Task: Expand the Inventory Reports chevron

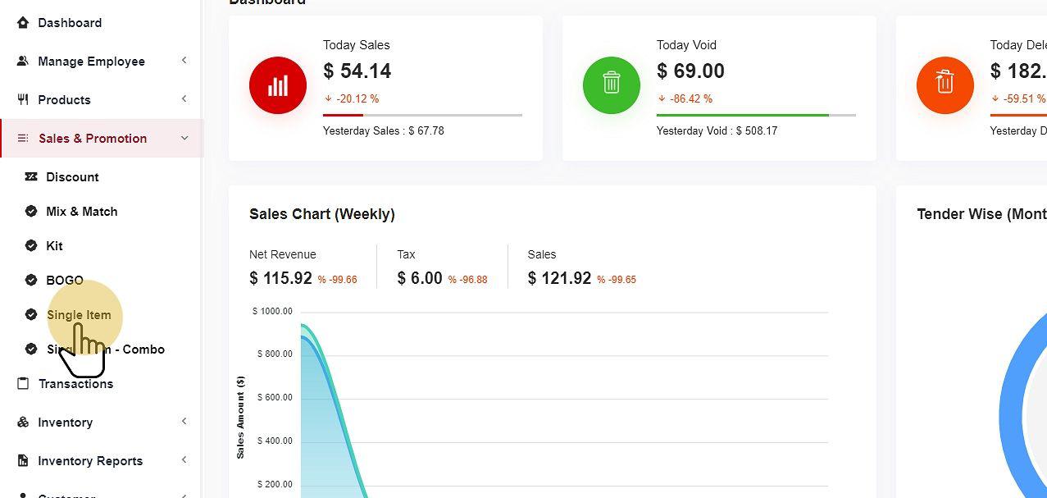Action: [x=184, y=460]
